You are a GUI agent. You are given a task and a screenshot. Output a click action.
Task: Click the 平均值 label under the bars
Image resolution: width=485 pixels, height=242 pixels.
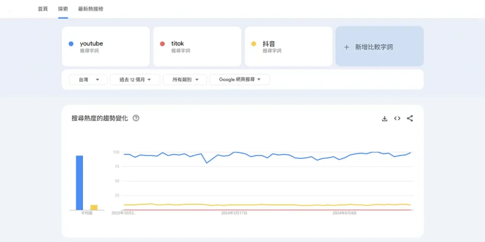tap(87, 213)
